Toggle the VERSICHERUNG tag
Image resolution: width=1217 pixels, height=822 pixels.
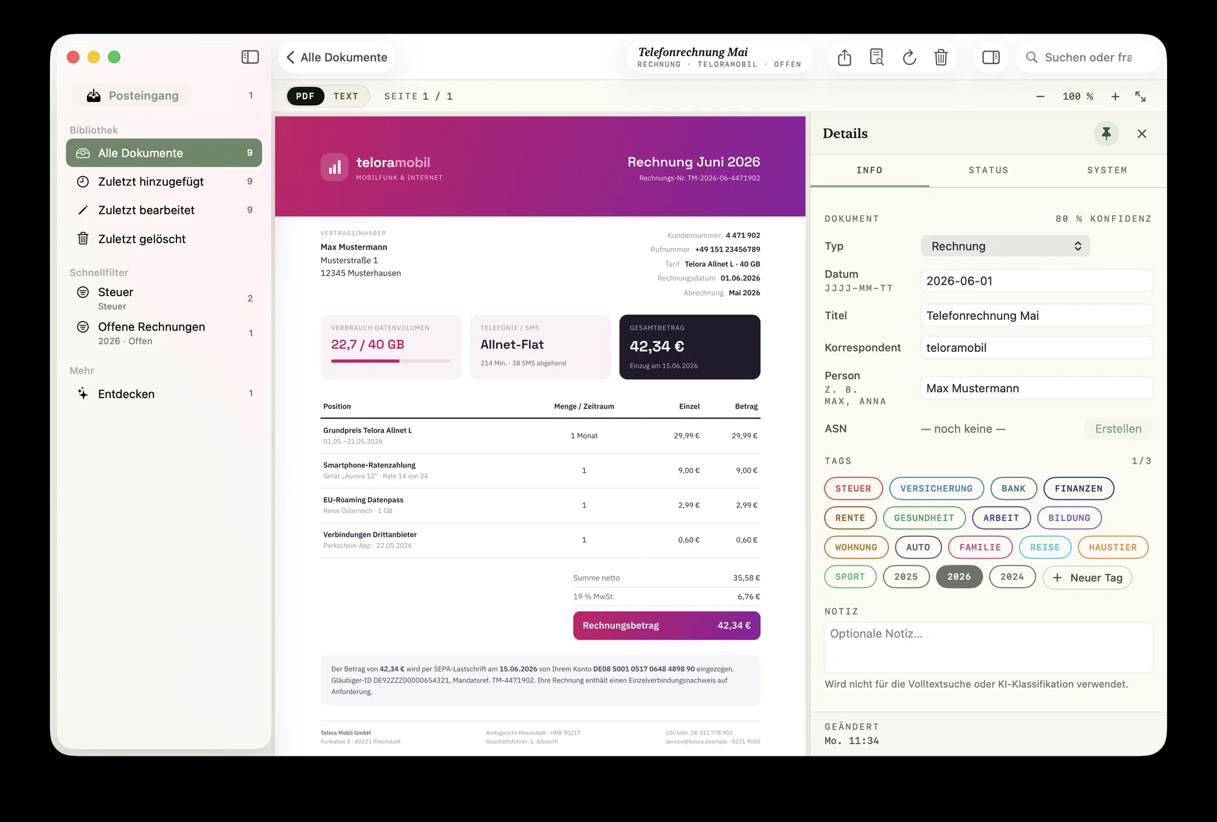(x=936, y=489)
